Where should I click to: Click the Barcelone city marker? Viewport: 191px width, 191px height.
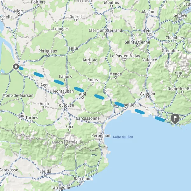(x=83, y=182)
